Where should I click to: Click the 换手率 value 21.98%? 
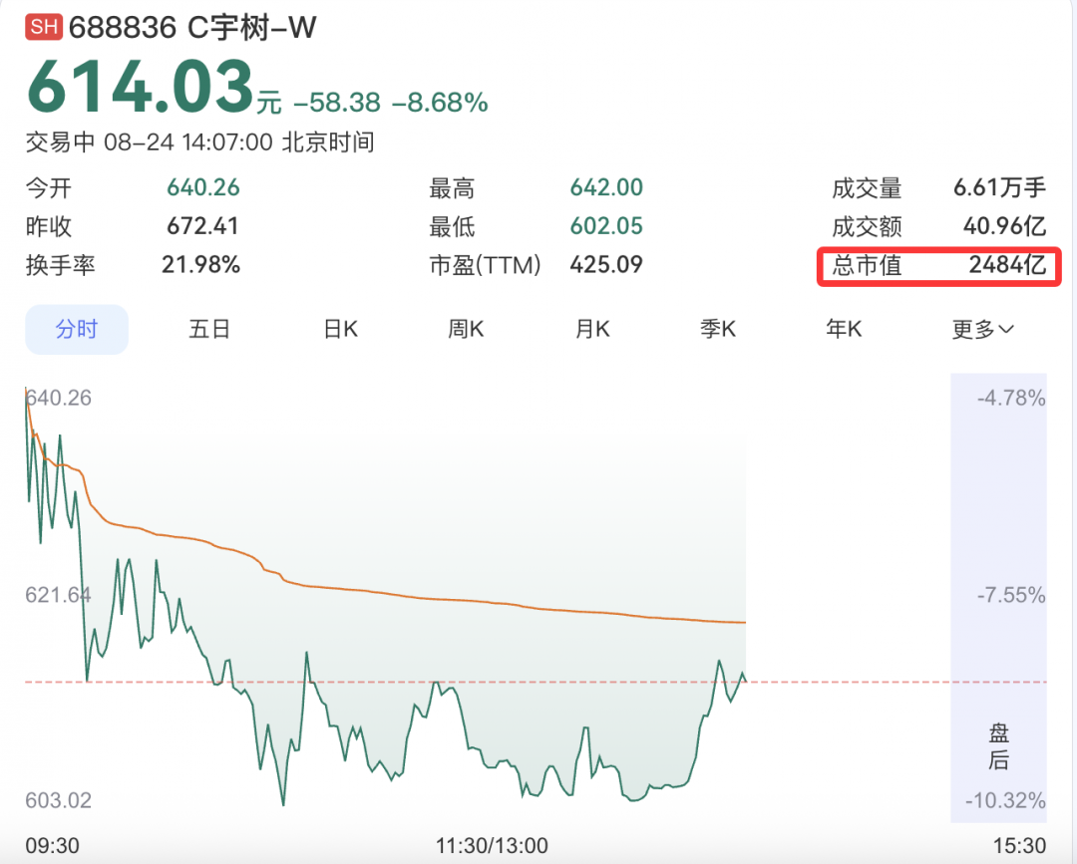[x=200, y=264]
